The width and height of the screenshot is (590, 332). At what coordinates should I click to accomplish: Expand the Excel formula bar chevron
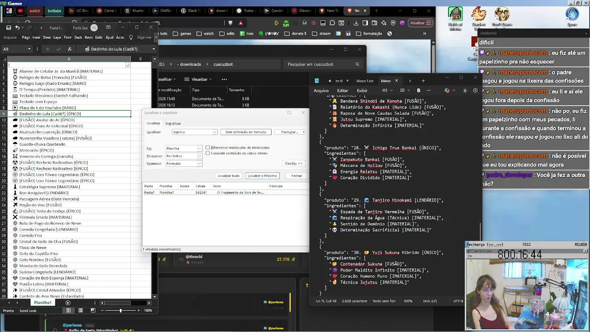click(153, 49)
